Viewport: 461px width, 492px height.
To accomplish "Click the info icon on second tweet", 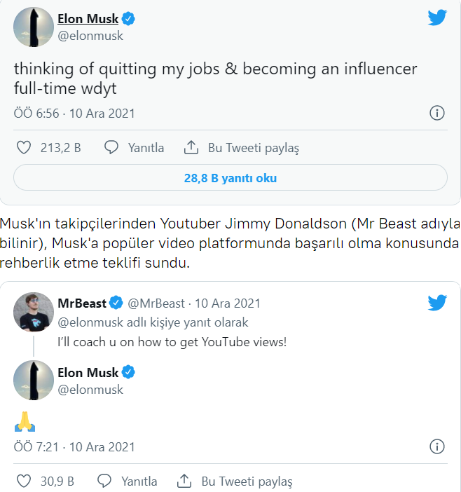I will 436,446.
